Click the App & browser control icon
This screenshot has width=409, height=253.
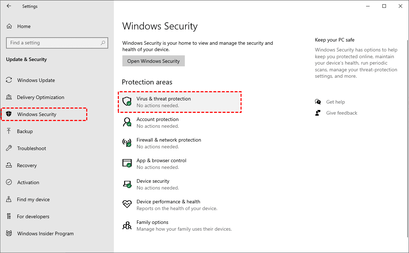coord(127,163)
